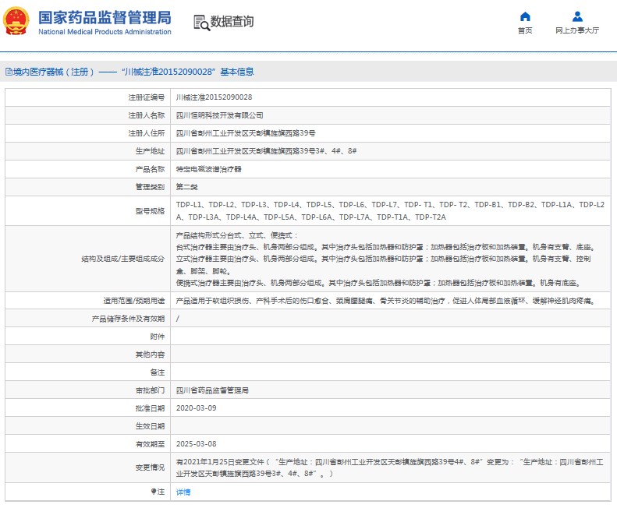Click 国家药品监督管理局 site title

pos(105,18)
